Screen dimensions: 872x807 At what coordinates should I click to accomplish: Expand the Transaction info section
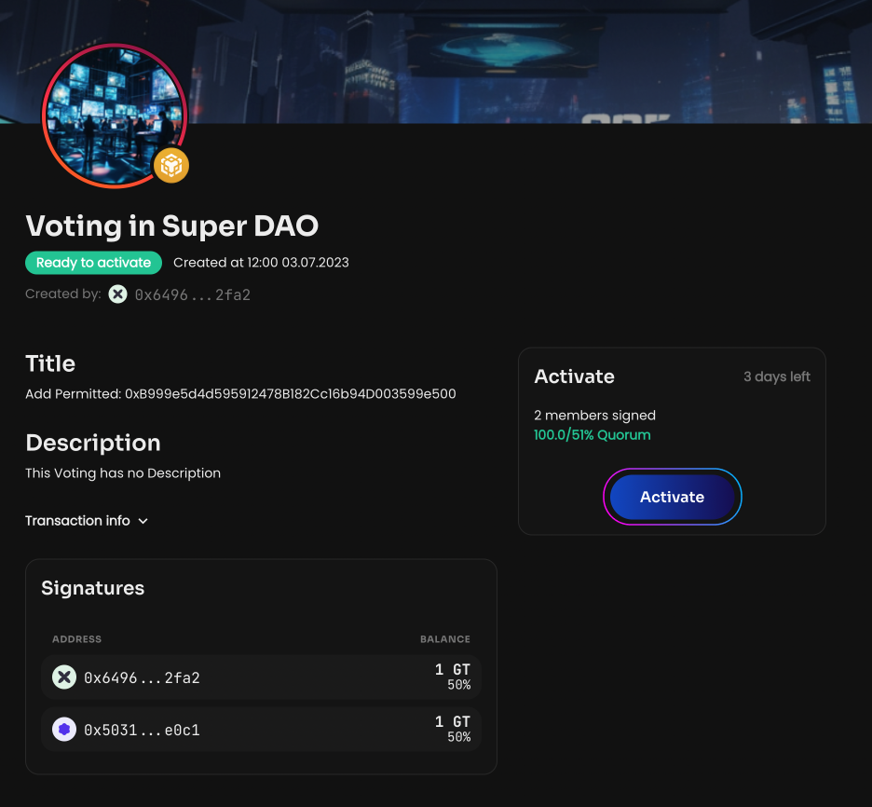pyautogui.click(x=87, y=521)
